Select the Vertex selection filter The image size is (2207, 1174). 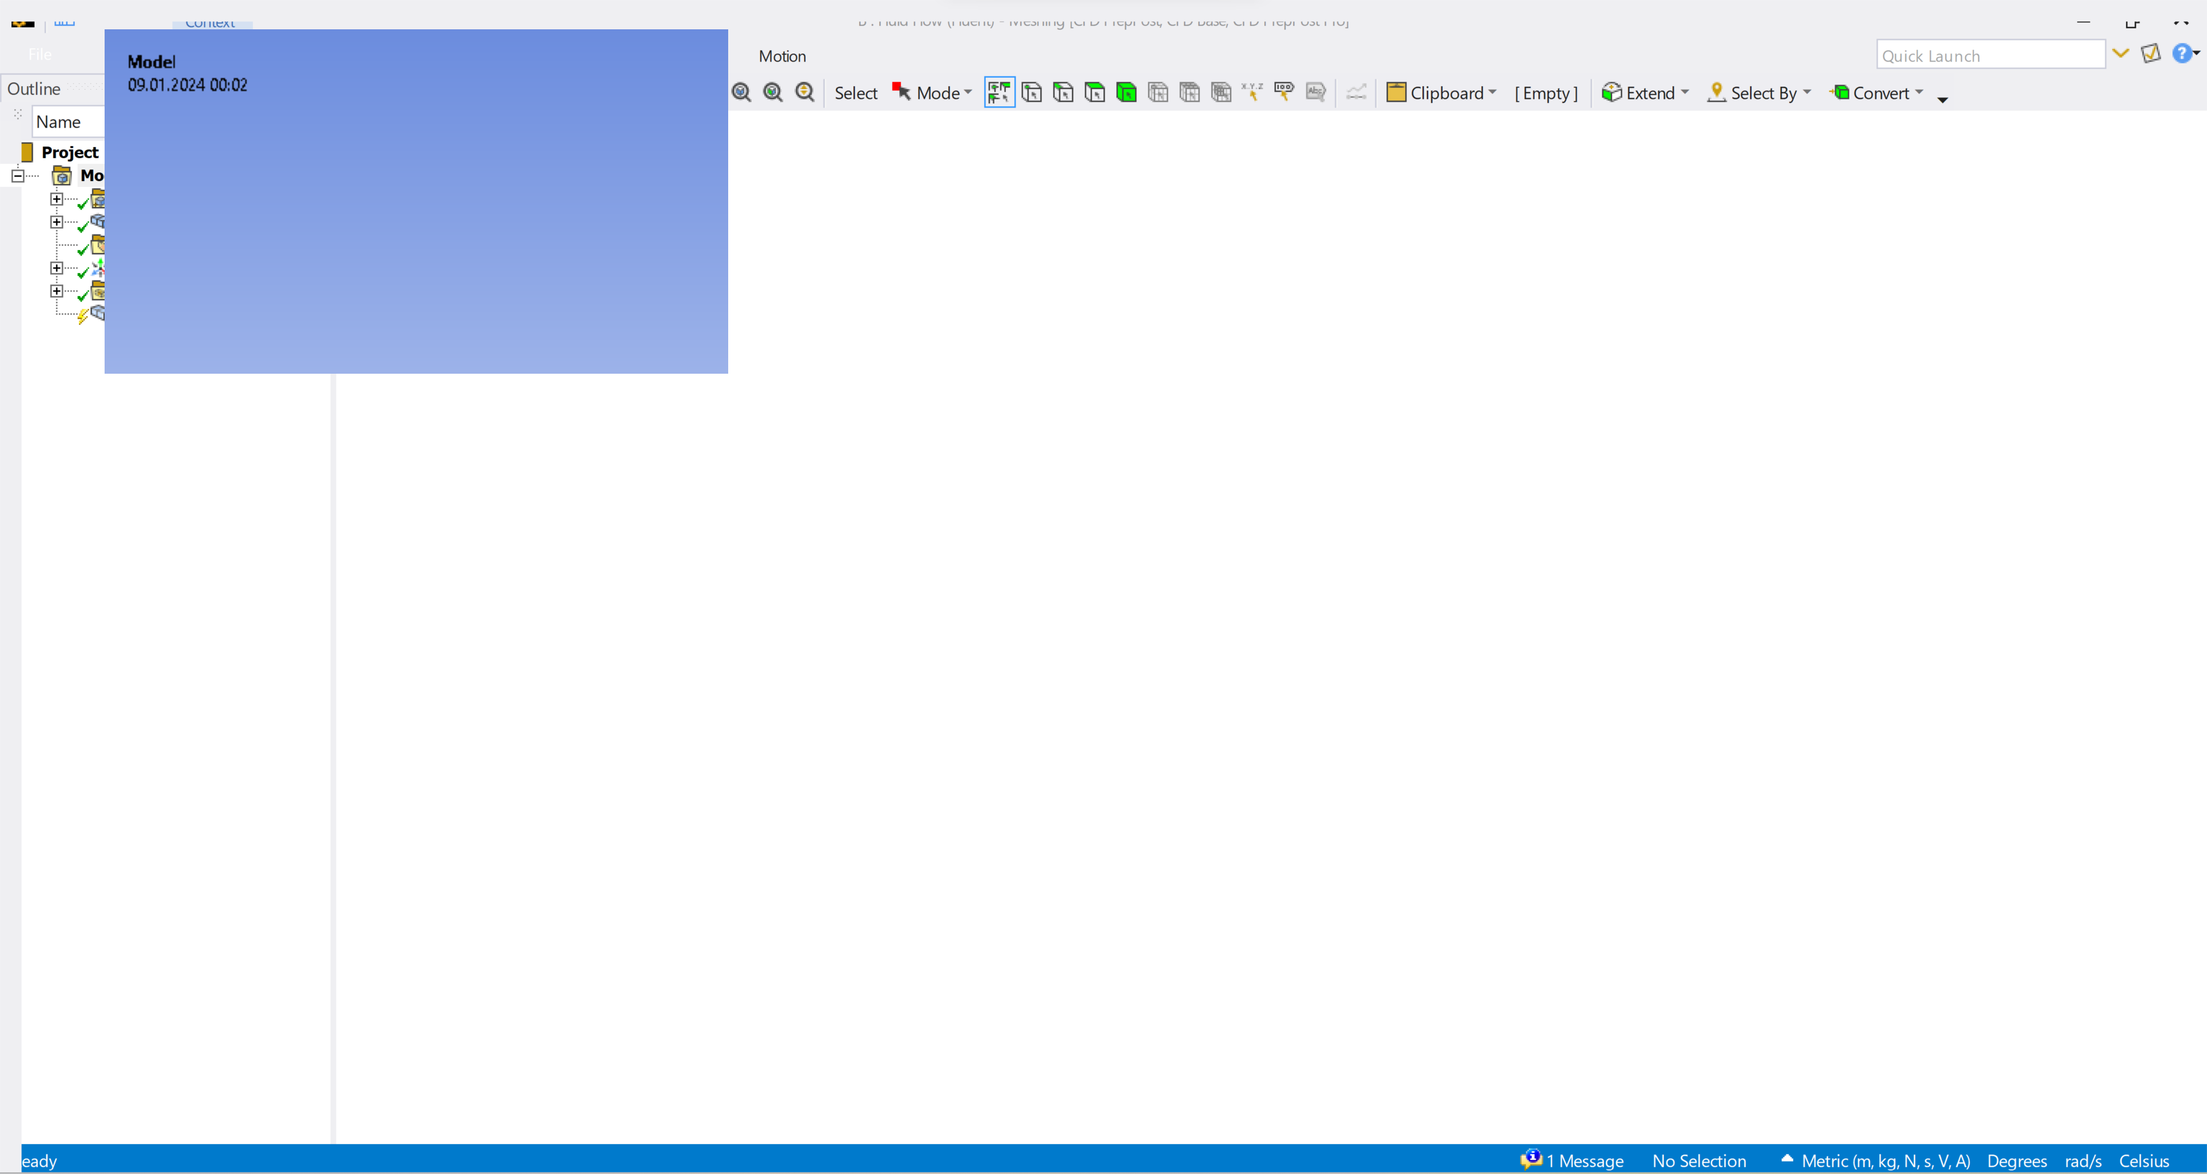pos(1032,93)
